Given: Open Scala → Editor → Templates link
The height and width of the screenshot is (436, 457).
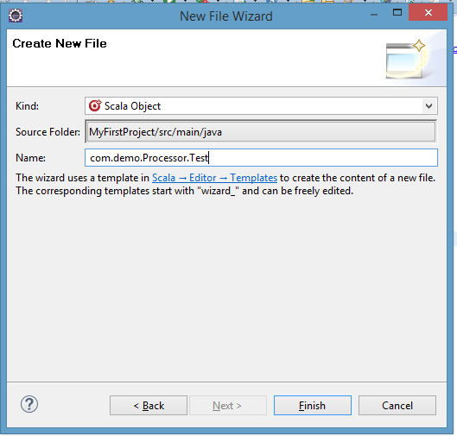Looking at the screenshot, I should [214, 178].
